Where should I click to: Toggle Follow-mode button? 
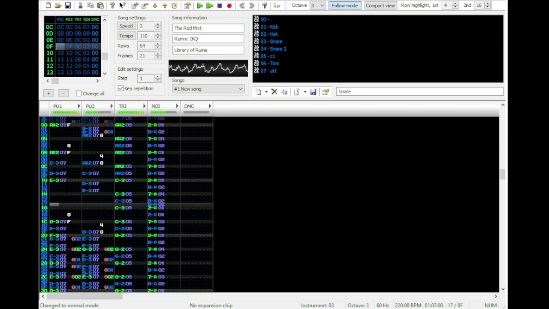pyautogui.click(x=344, y=6)
